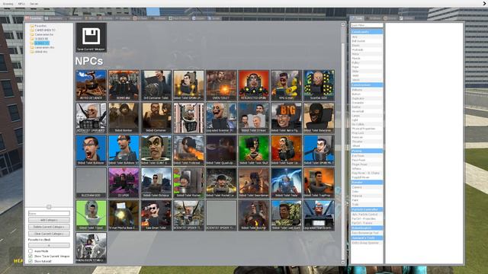Image resolution: width=488 pixels, height=274 pixels.
Task: Spawn the Skibidi Toilet Tripod NPC
Action: coord(91,215)
